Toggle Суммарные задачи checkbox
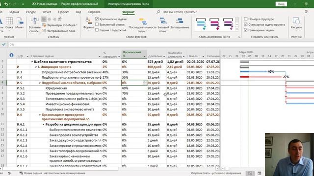The width and height of the screenshot is (314, 176). [246, 30]
